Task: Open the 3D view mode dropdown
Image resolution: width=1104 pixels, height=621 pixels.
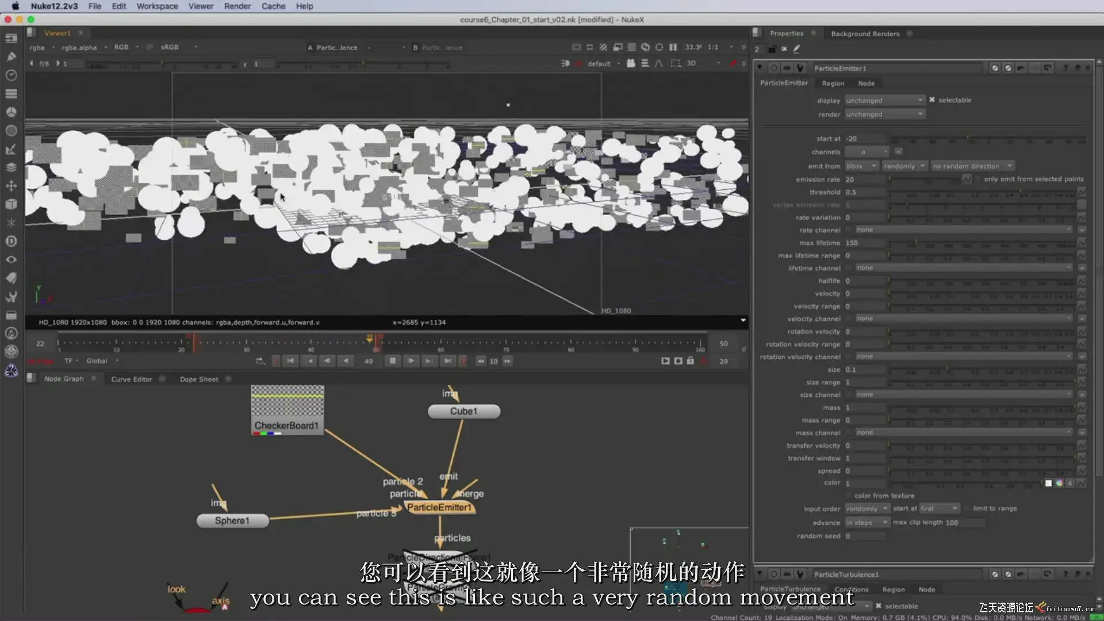Action: pos(703,63)
